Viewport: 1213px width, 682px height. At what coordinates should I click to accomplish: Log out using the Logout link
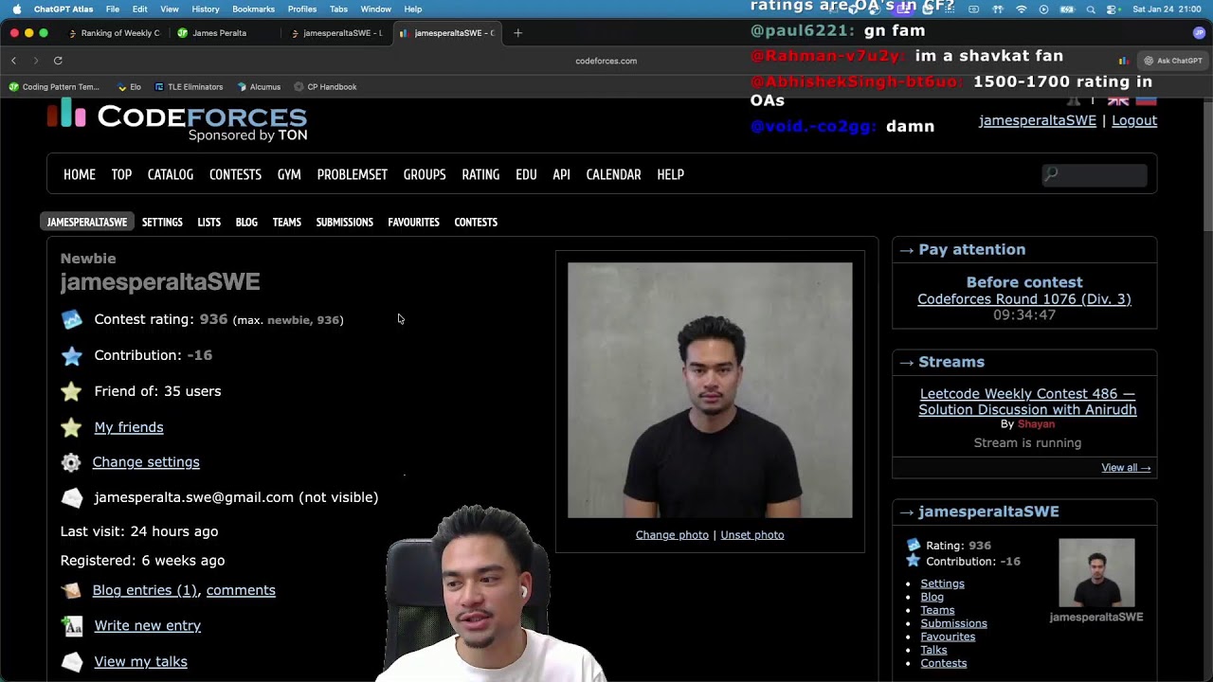click(1134, 120)
